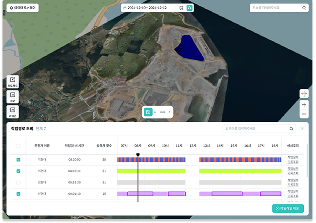Expand the arrow next to the checklist tool

point(155,112)
